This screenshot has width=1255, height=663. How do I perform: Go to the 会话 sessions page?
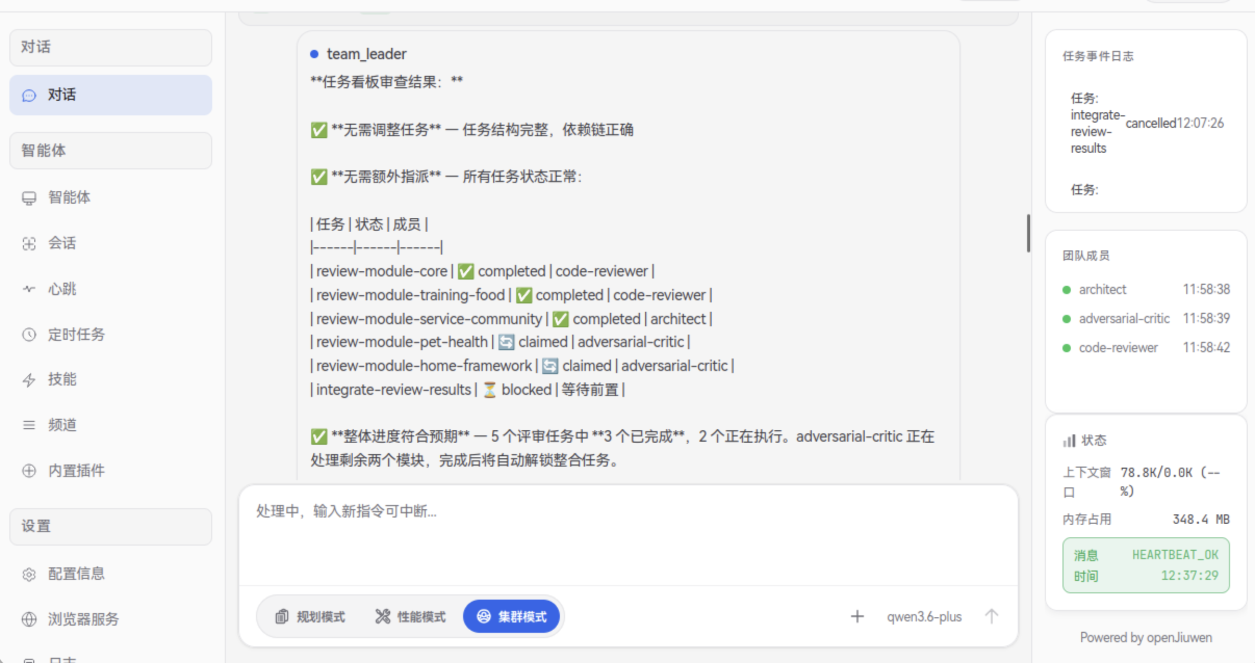[x=111, y=243]
